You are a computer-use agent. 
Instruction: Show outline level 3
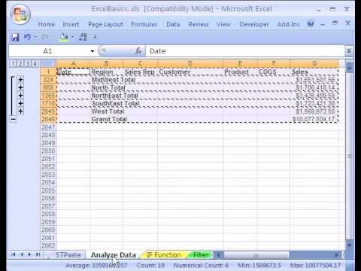coord(28,63)
